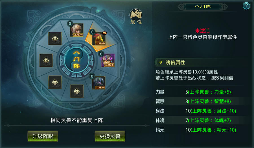Click the 八门阵 title banner
The width and height of the screenshot is (254, 148).
203,7
